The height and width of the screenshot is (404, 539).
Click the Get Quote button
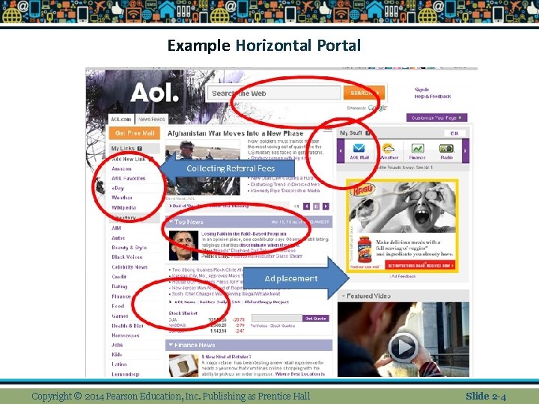click(316, 319)
